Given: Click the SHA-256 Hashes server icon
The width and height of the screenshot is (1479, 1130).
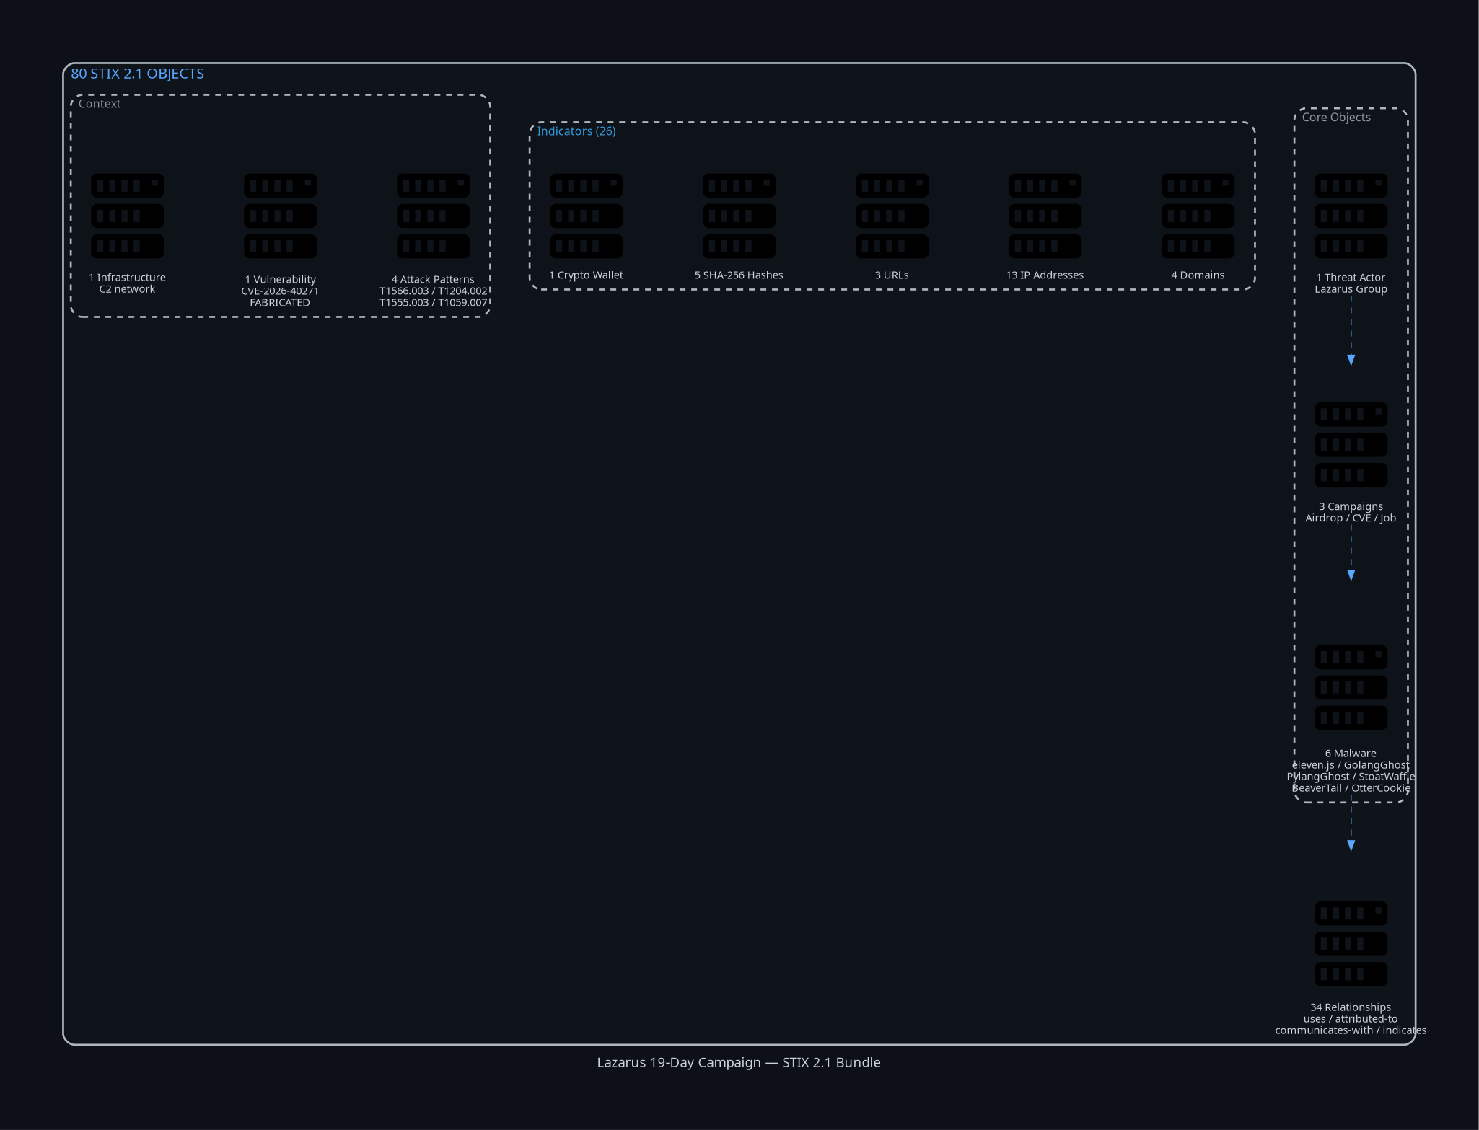Looking at the screenshot, I should click(739, 216).
